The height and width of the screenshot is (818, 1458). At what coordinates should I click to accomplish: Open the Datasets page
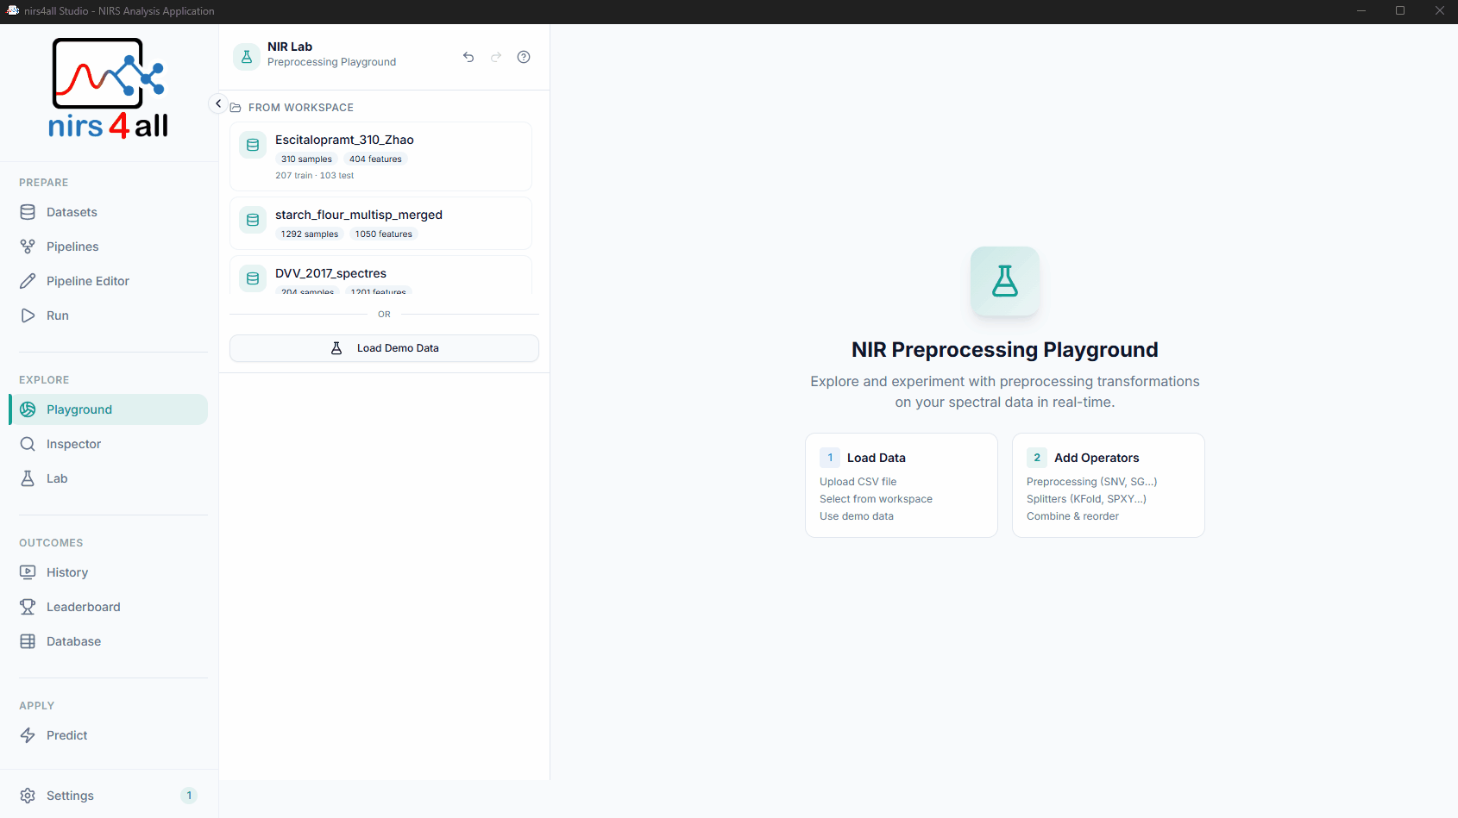pyautogui.click(x=108, y=212)
